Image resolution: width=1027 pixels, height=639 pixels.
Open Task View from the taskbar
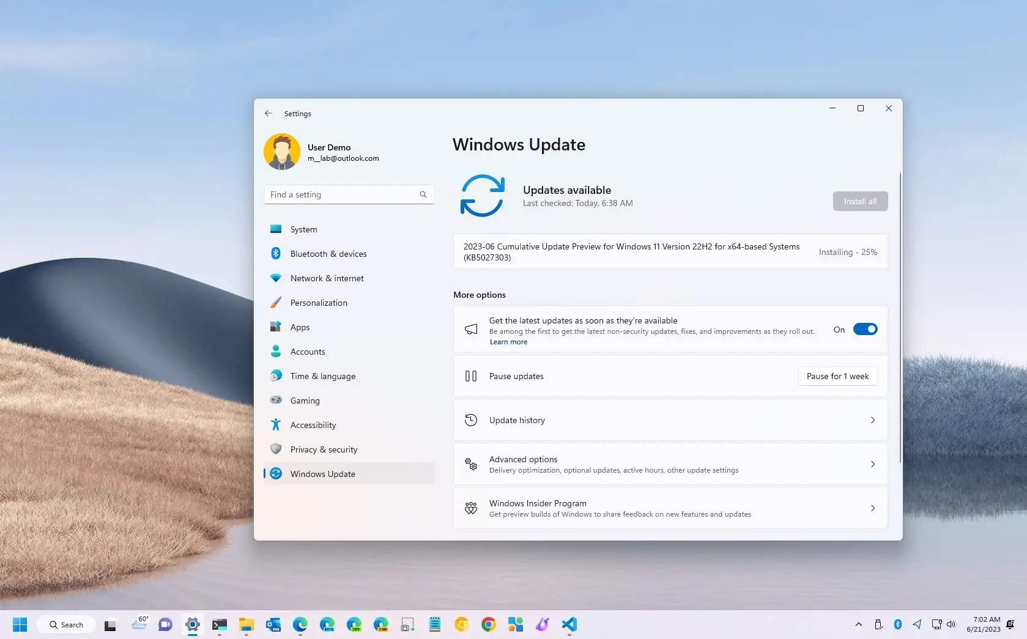point(110,625)
